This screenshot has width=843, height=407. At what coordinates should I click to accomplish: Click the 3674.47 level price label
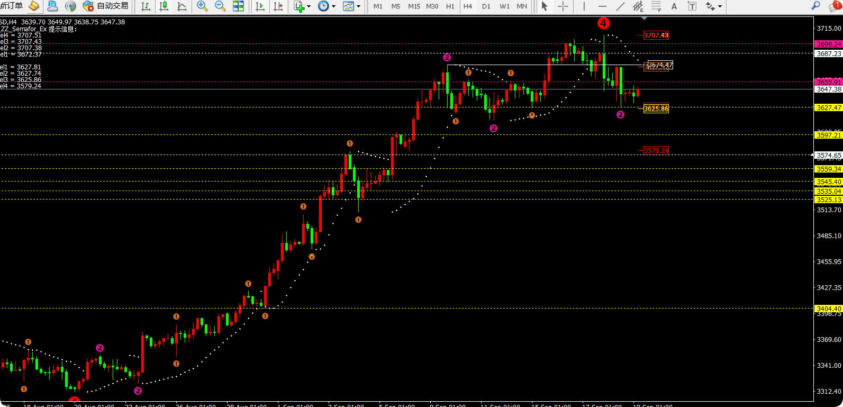(x=660, y=65)
